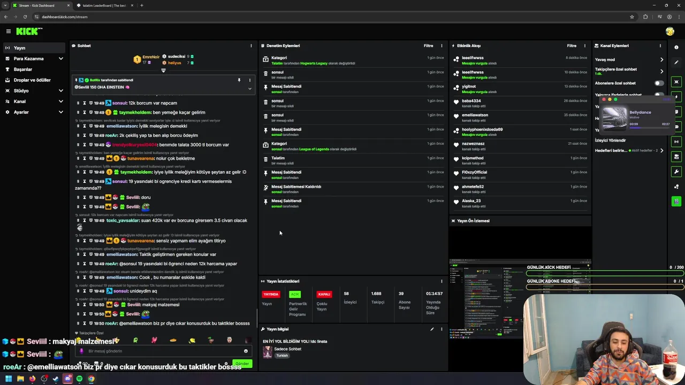
Task: Click Sadece Sohbet category thumbnail
Action: click(267, 352)
